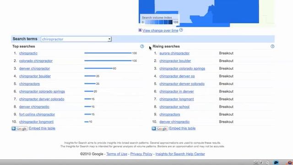Image resolution: width=293 pixels, height=165 pixels.
Task: Open chiropractor denver colorado in Rising searches
Action: [x=182, y=84]
